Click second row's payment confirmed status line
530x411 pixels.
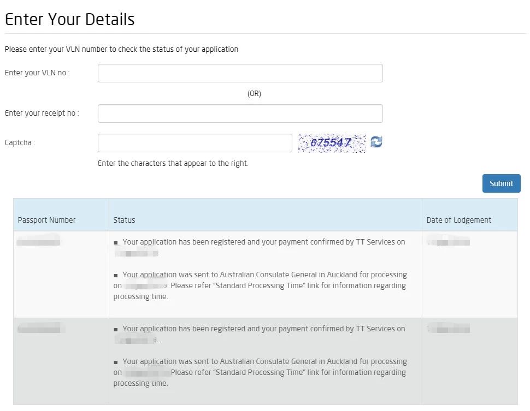(x=263, y=329)
